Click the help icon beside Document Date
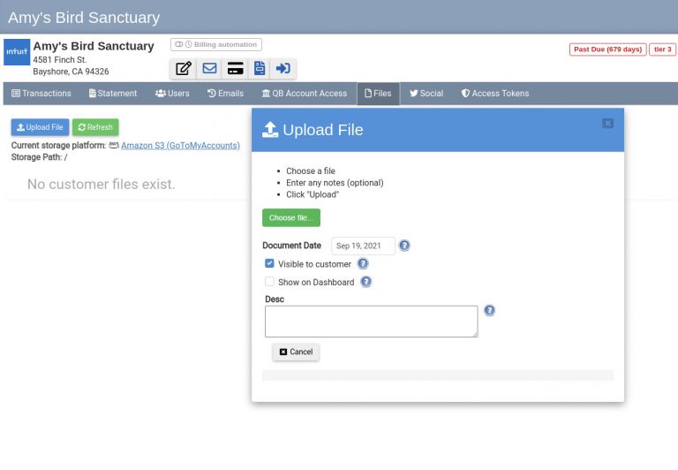This screenshot has width=678, height=470. (404, 246)
